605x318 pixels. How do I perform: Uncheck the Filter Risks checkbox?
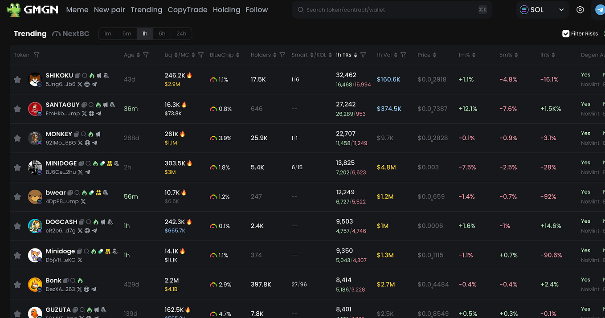pos(566,33)
